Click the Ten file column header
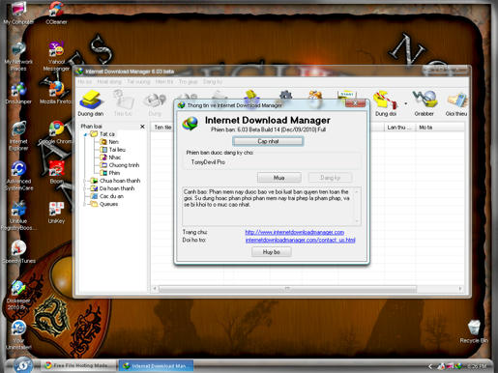The height and width of the screenshot is (373, 498). [162, 128]
